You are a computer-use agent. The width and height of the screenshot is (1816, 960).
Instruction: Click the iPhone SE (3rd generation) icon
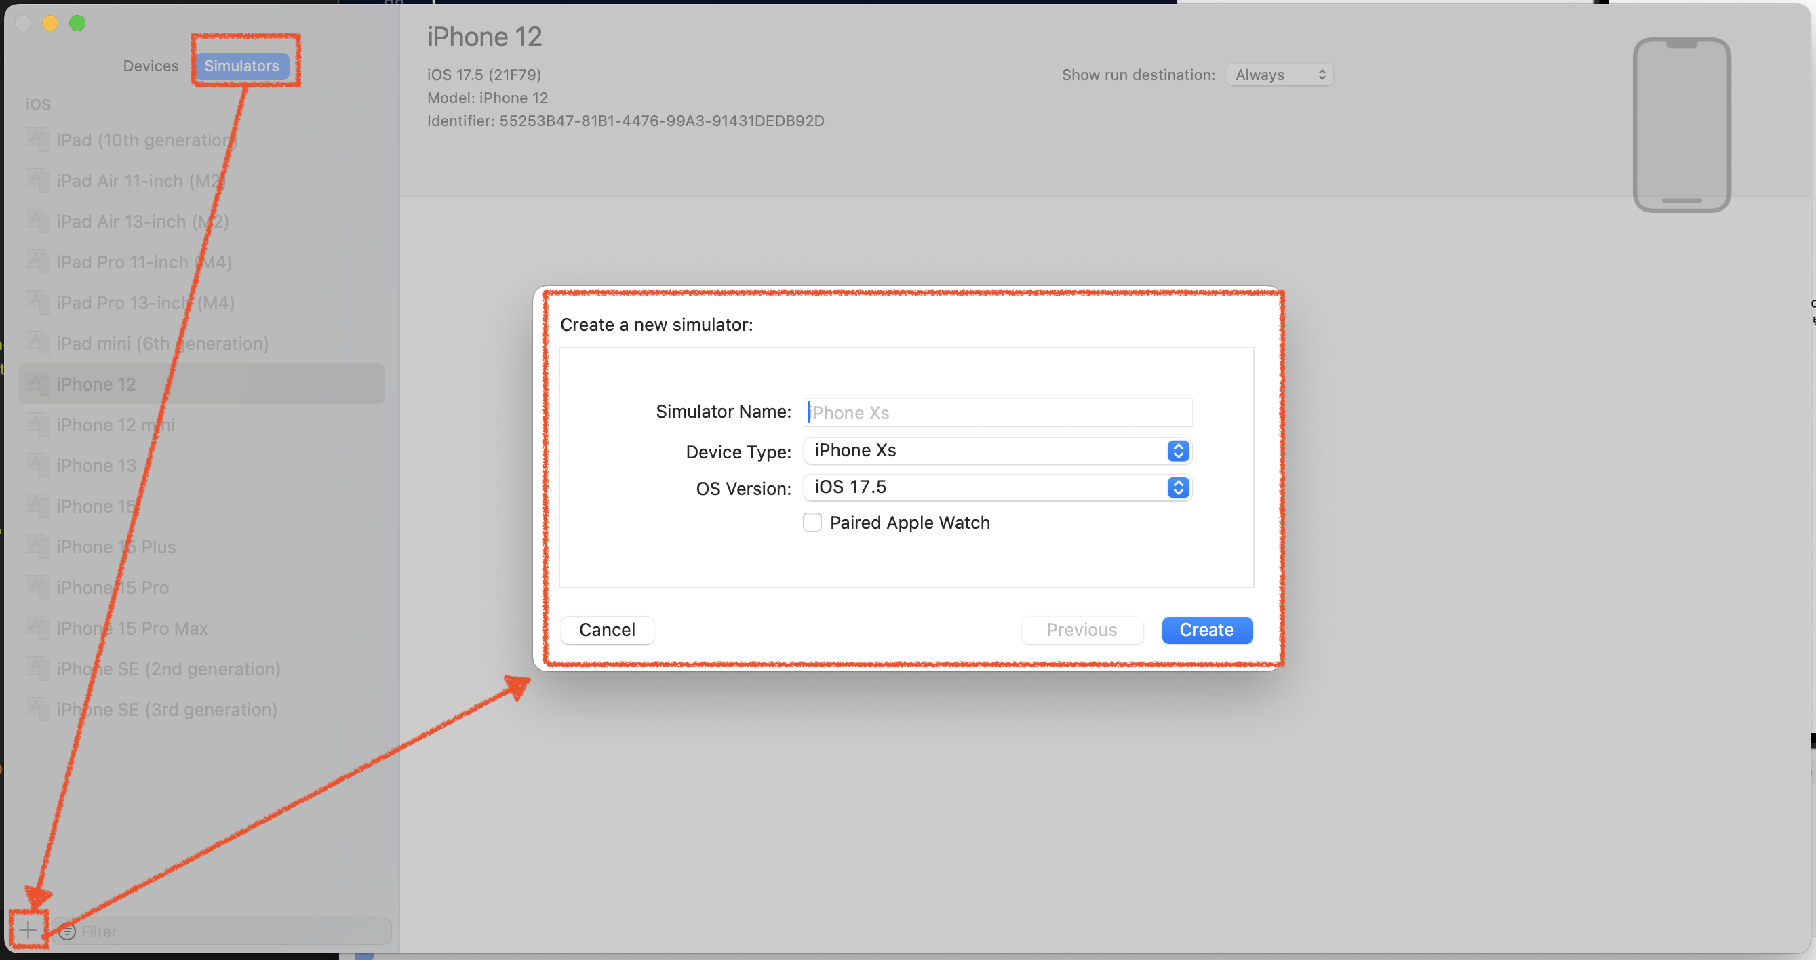(x=37, y=708)
